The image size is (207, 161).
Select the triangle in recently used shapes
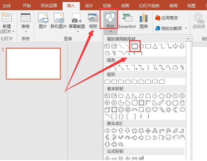pyautogui.click(x=155, y=46)
